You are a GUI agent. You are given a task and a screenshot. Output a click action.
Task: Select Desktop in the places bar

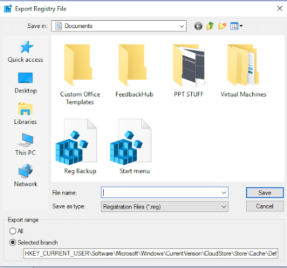[x=25, y=83]
